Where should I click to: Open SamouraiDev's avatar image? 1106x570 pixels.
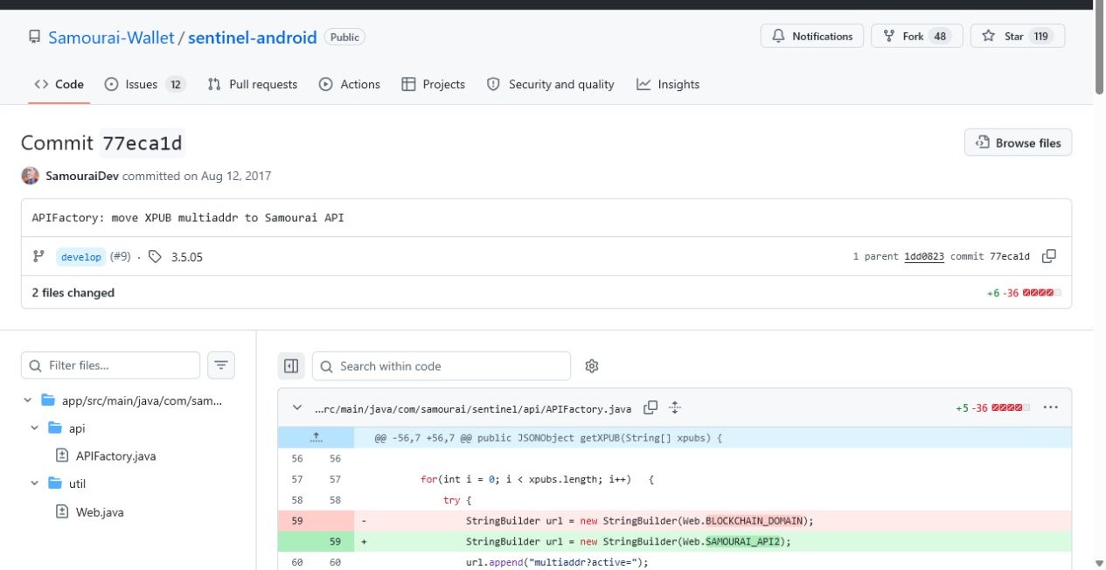(x=30, y=176)
